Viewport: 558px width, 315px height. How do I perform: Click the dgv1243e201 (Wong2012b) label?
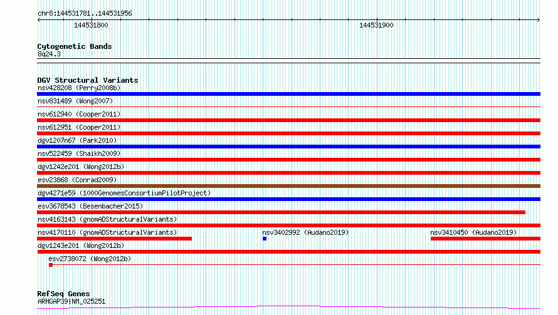point(81,245)
